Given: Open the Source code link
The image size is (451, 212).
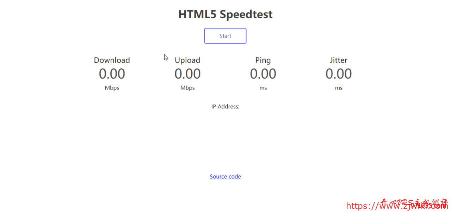Looking at the screenshot, I should (225, 177).
